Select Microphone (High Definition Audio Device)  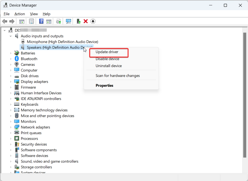pos(62,42)
